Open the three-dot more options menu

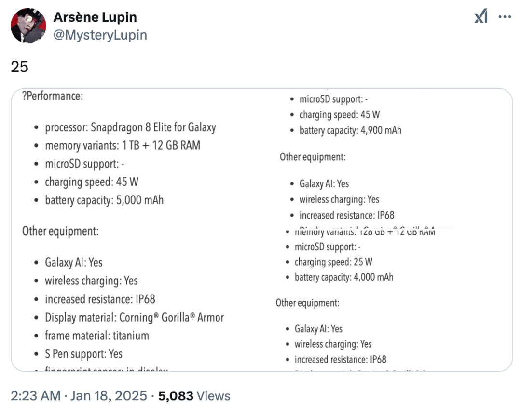(x=505, y=17)
